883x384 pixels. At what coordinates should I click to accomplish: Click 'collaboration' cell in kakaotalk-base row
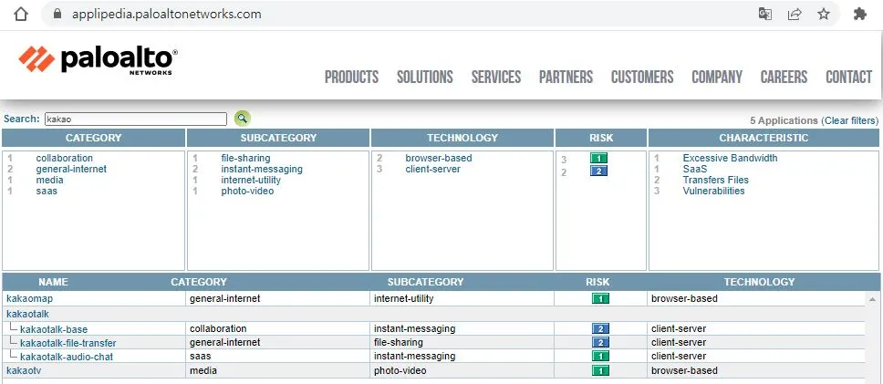(218, 328)
